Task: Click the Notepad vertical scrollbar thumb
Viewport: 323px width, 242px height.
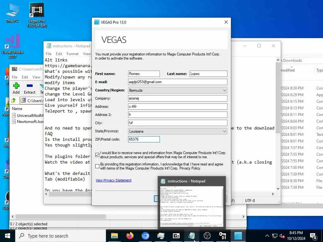Action: pos(278,98)
